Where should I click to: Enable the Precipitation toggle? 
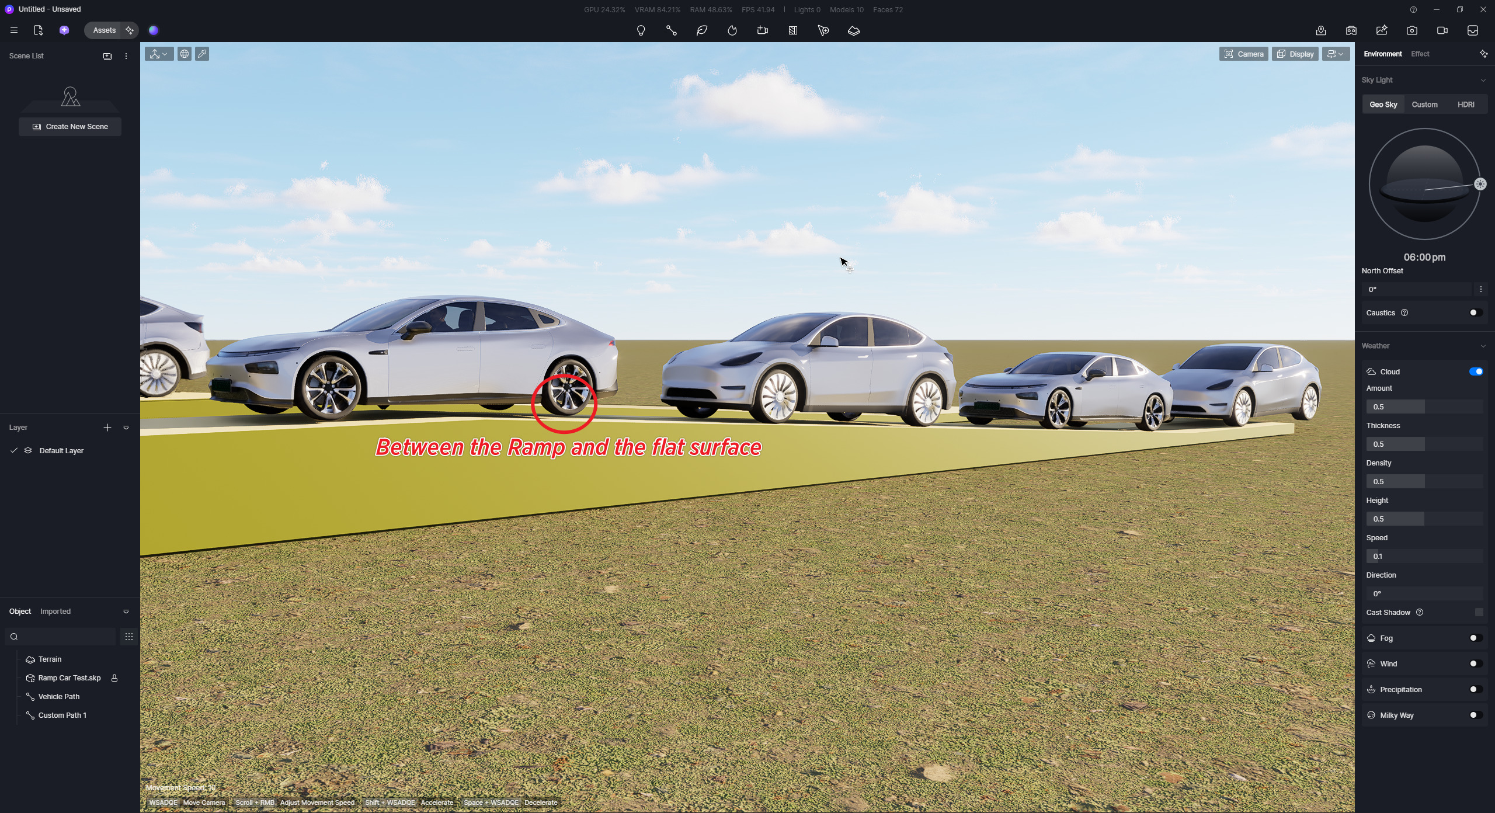click(x=1476, y=689)
